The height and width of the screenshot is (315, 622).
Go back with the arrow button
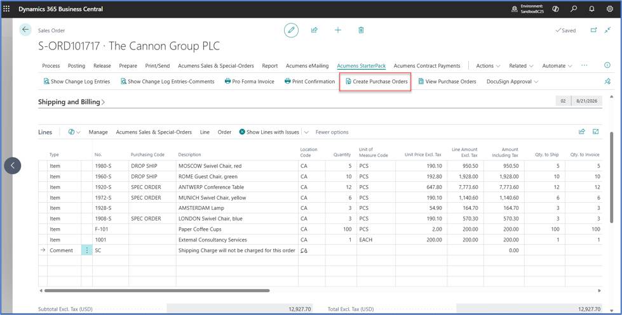(25, 30)
